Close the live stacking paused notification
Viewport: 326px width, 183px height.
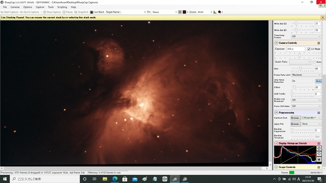pos(323,17)
